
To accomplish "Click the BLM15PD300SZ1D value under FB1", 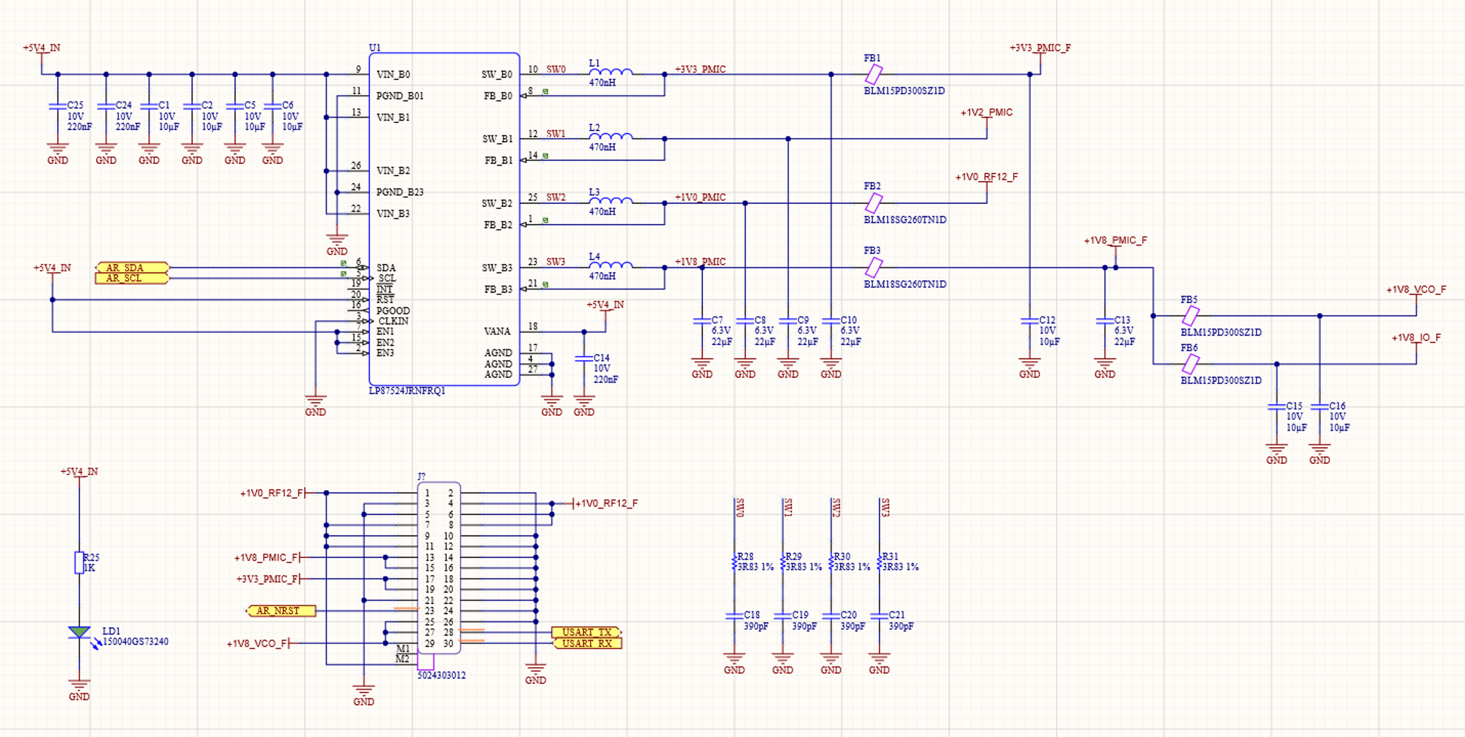I will (x=904, y=91).
